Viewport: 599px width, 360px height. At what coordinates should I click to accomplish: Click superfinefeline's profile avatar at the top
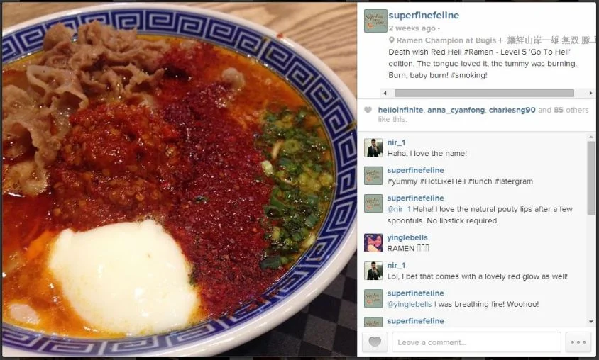click(x=375, y=21)
